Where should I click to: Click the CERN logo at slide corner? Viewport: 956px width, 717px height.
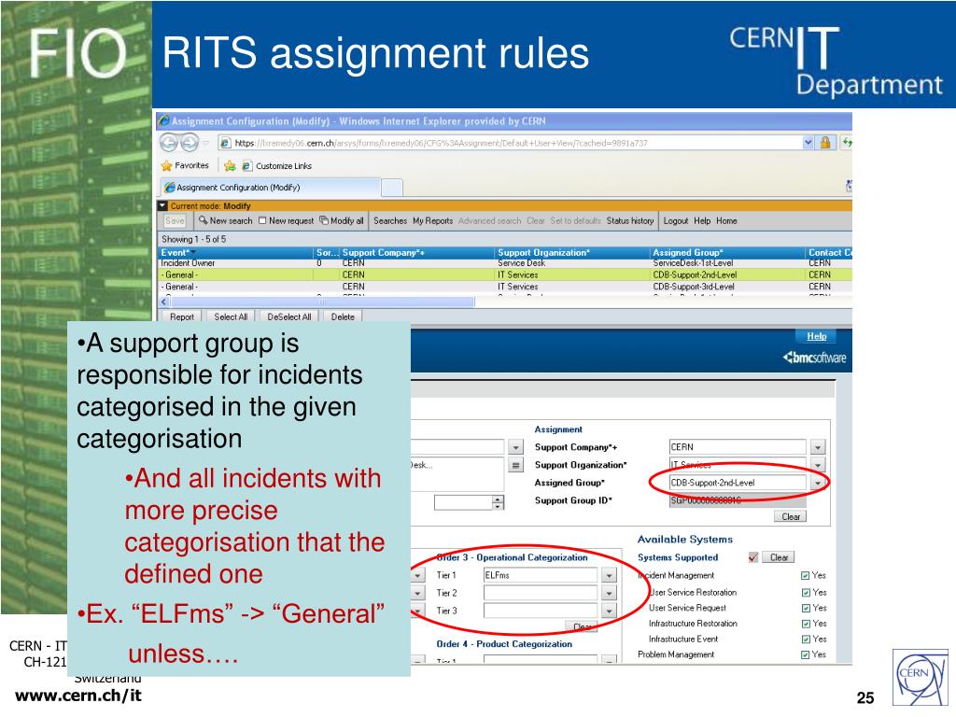click(x=920, y=678)
